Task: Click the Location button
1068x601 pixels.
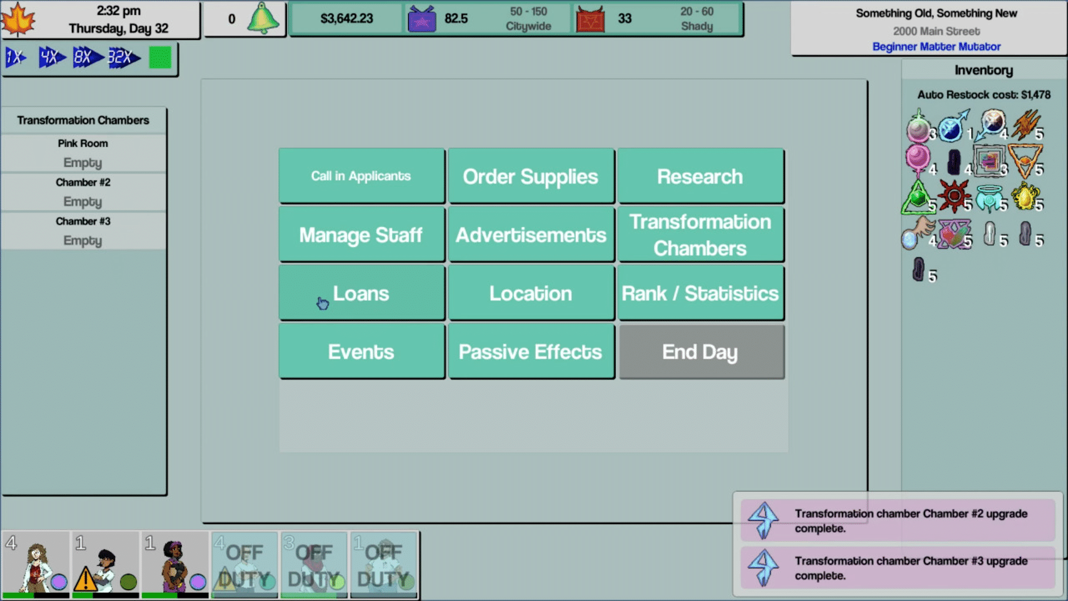Action: coord(531,293)
